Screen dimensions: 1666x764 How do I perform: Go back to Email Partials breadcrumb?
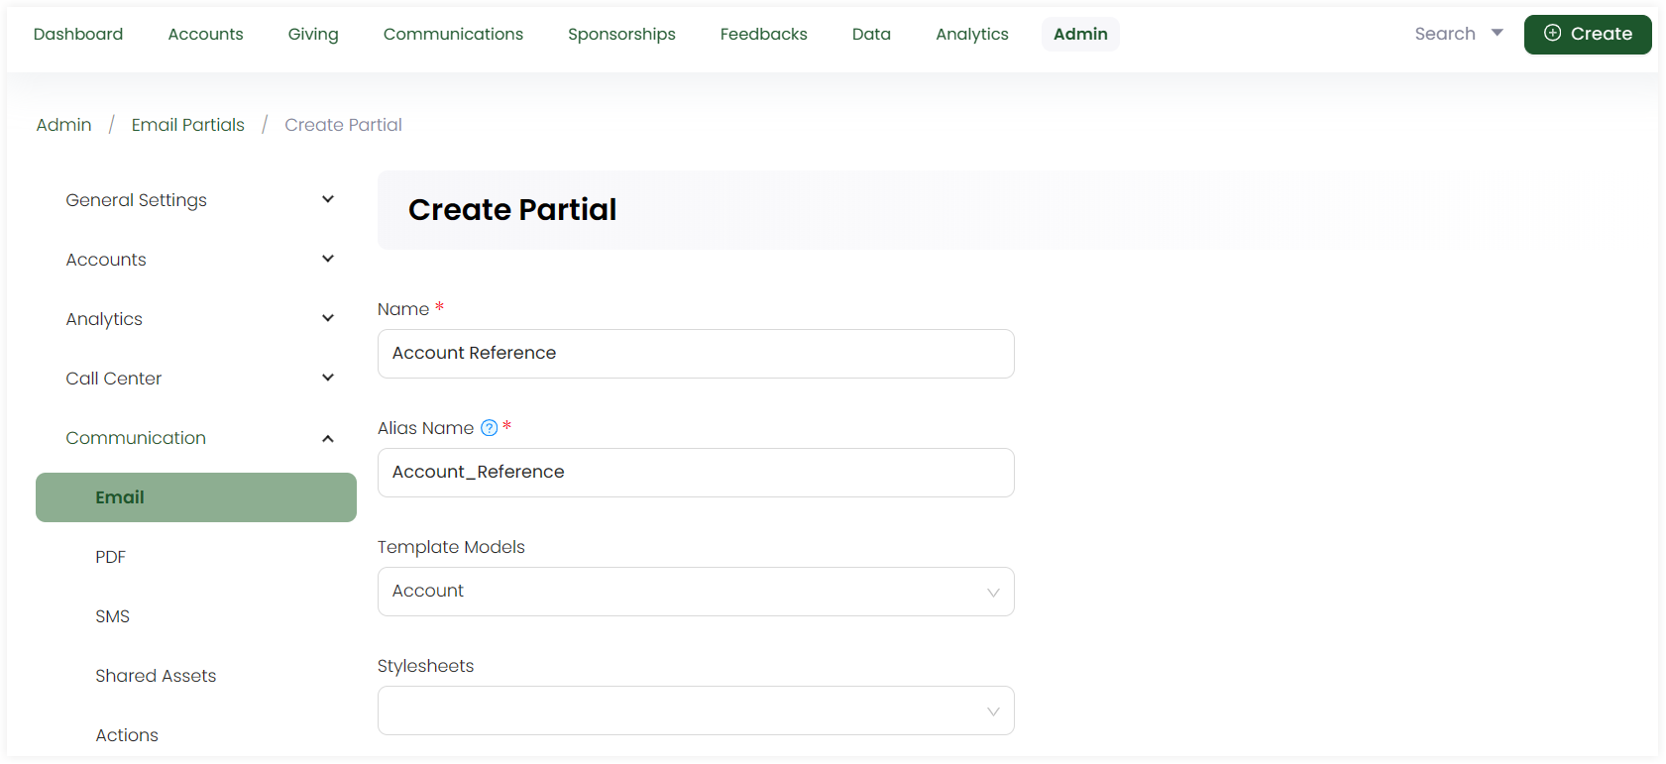187,125
